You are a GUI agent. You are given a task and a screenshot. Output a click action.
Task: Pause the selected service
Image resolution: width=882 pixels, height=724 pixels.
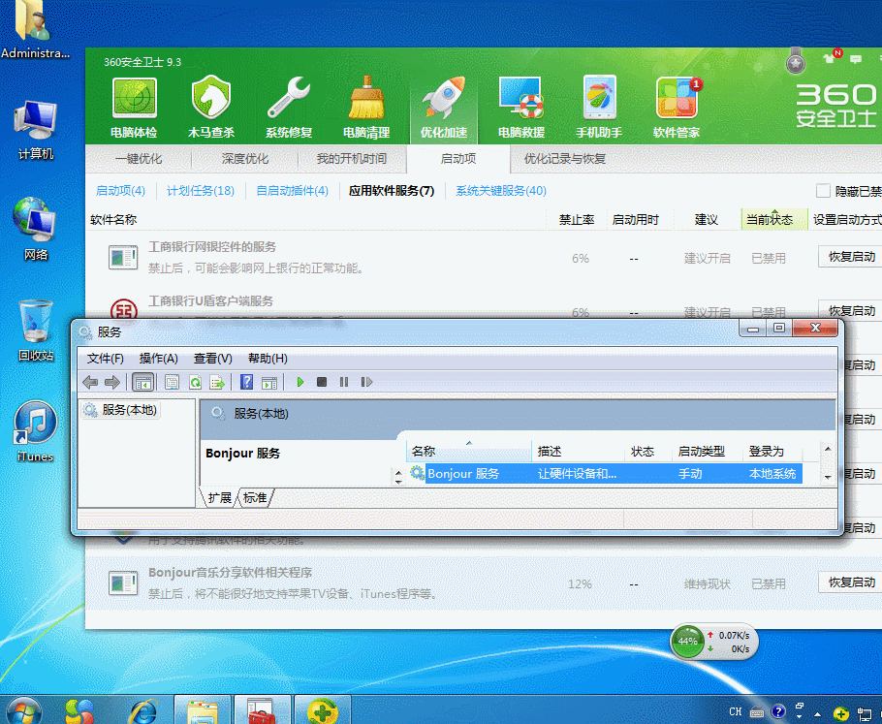click(344, 382)
